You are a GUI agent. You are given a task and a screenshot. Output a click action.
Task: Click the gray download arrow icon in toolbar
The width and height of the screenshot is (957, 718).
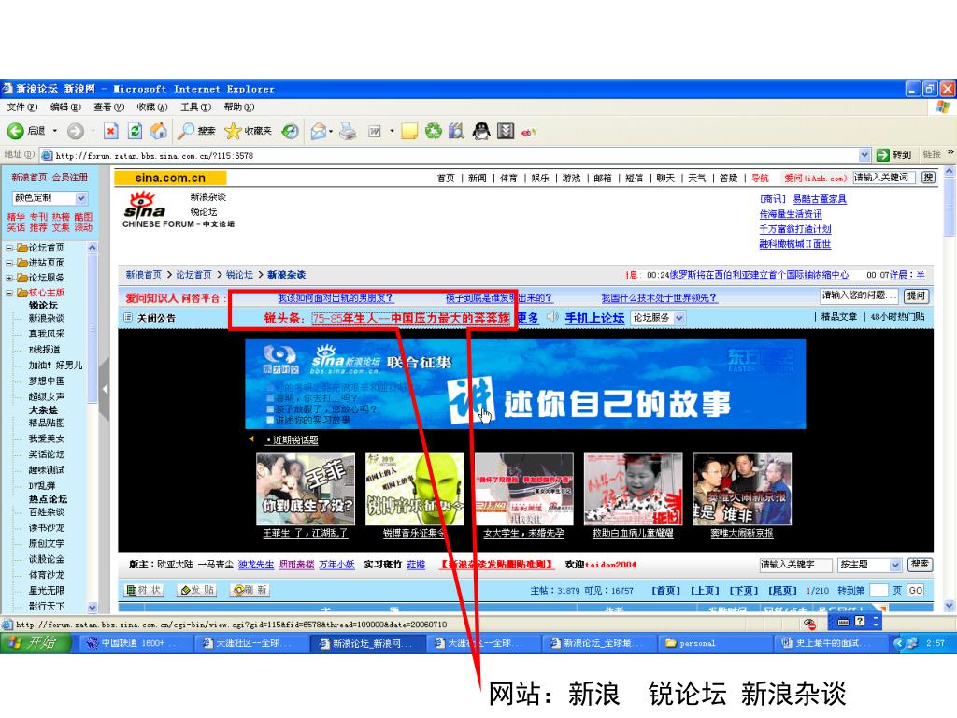pos(506,131)
